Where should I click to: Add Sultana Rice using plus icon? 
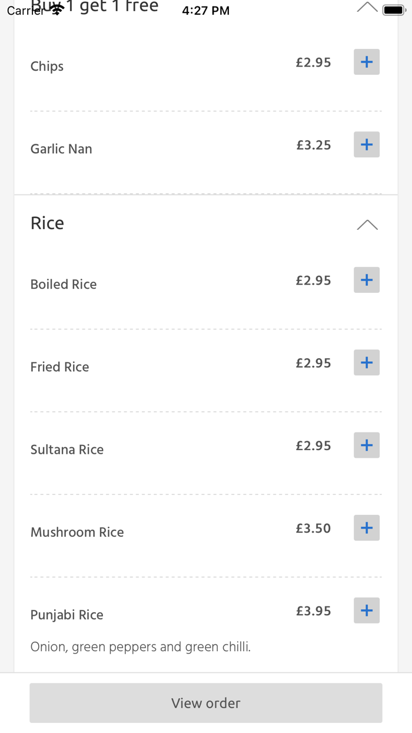[366, 445]
